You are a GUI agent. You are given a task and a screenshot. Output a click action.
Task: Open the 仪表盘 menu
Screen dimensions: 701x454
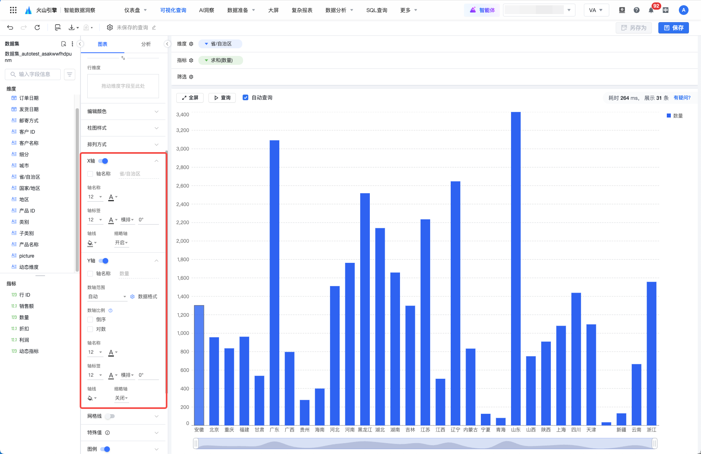(x=136, y=10)
